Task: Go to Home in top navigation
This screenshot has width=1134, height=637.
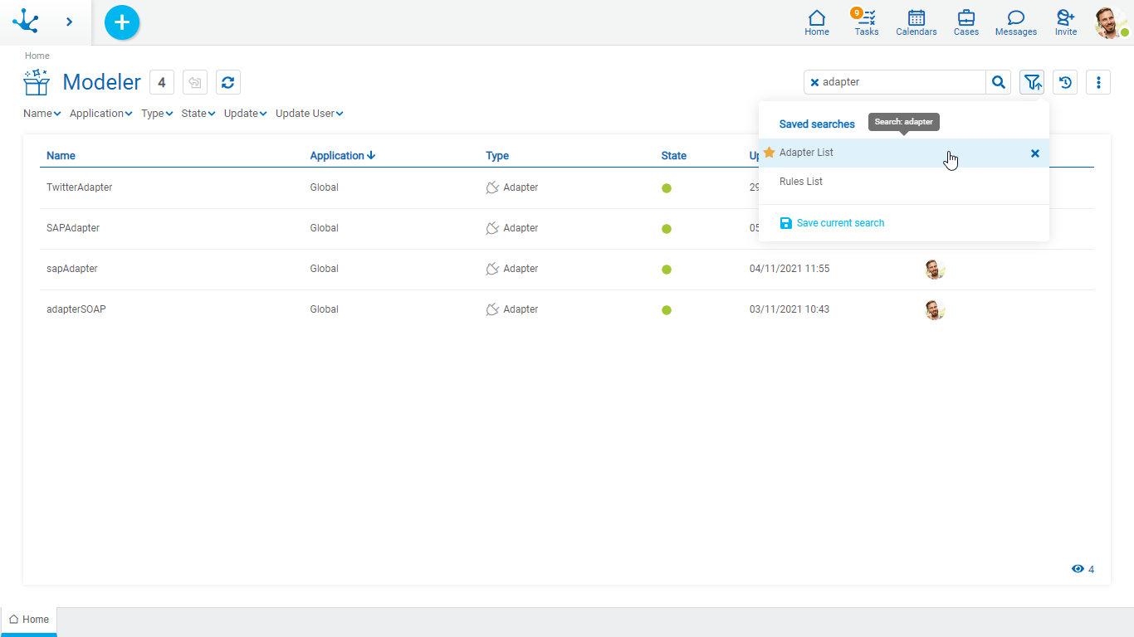Action: (817, 22)
